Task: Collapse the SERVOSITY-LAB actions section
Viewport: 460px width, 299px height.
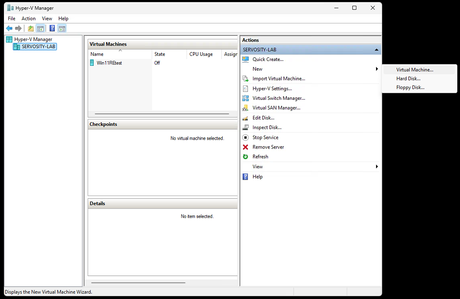Action: coord(376,49)
